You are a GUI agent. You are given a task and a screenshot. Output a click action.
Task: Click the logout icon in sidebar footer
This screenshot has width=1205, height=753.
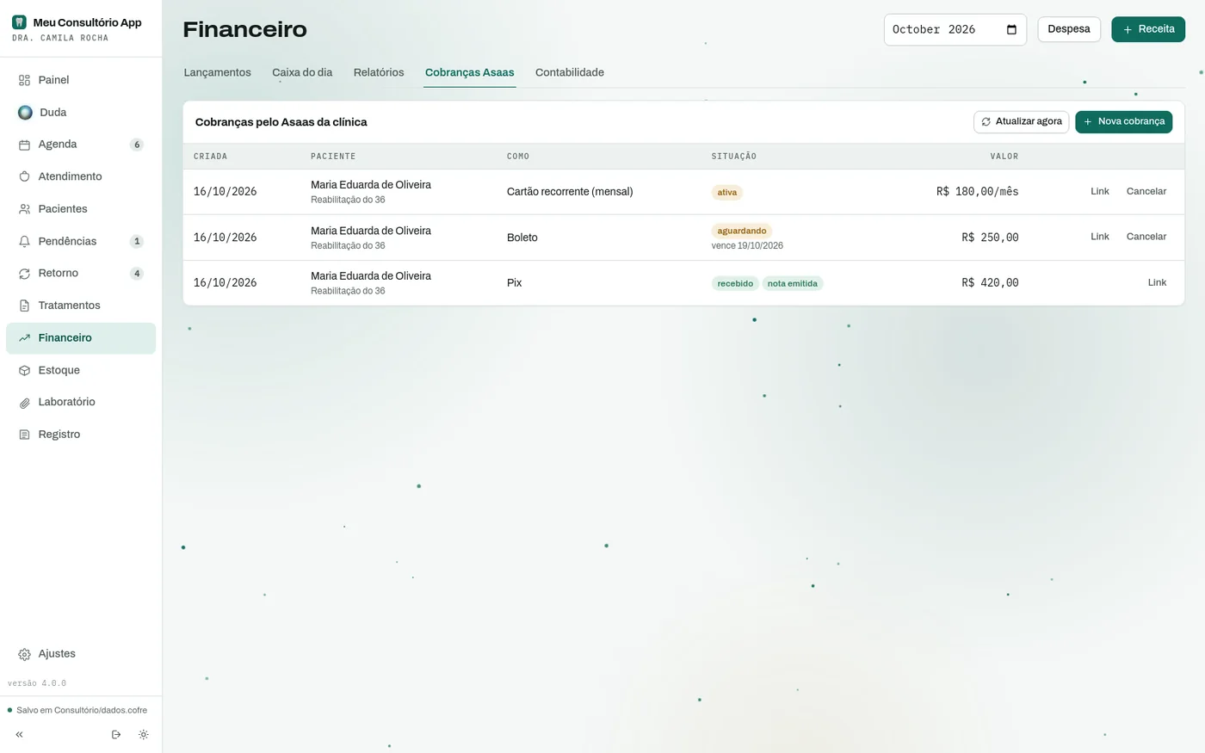(116, 735)
